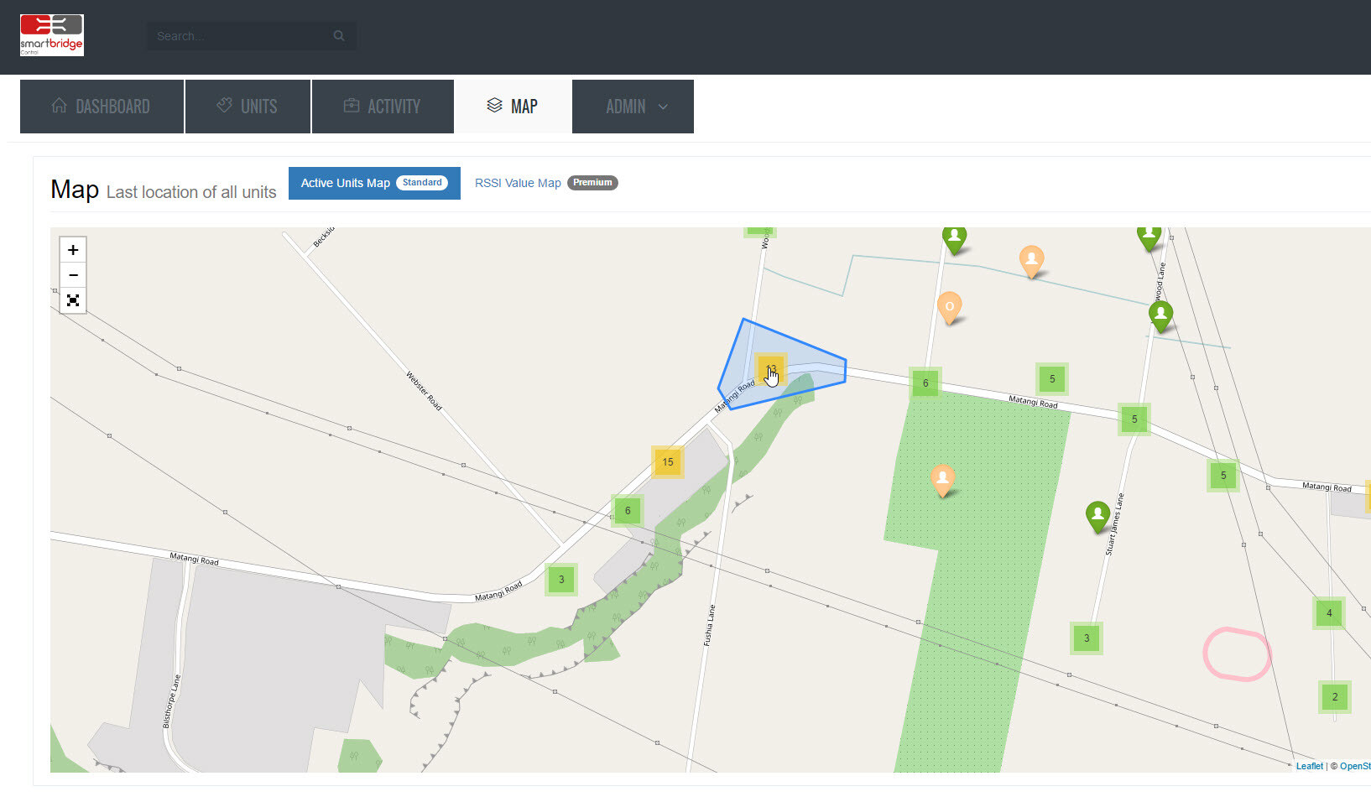Go to the Activity tab
This screenshot has height=802, width=1371.
coord(383,107)
